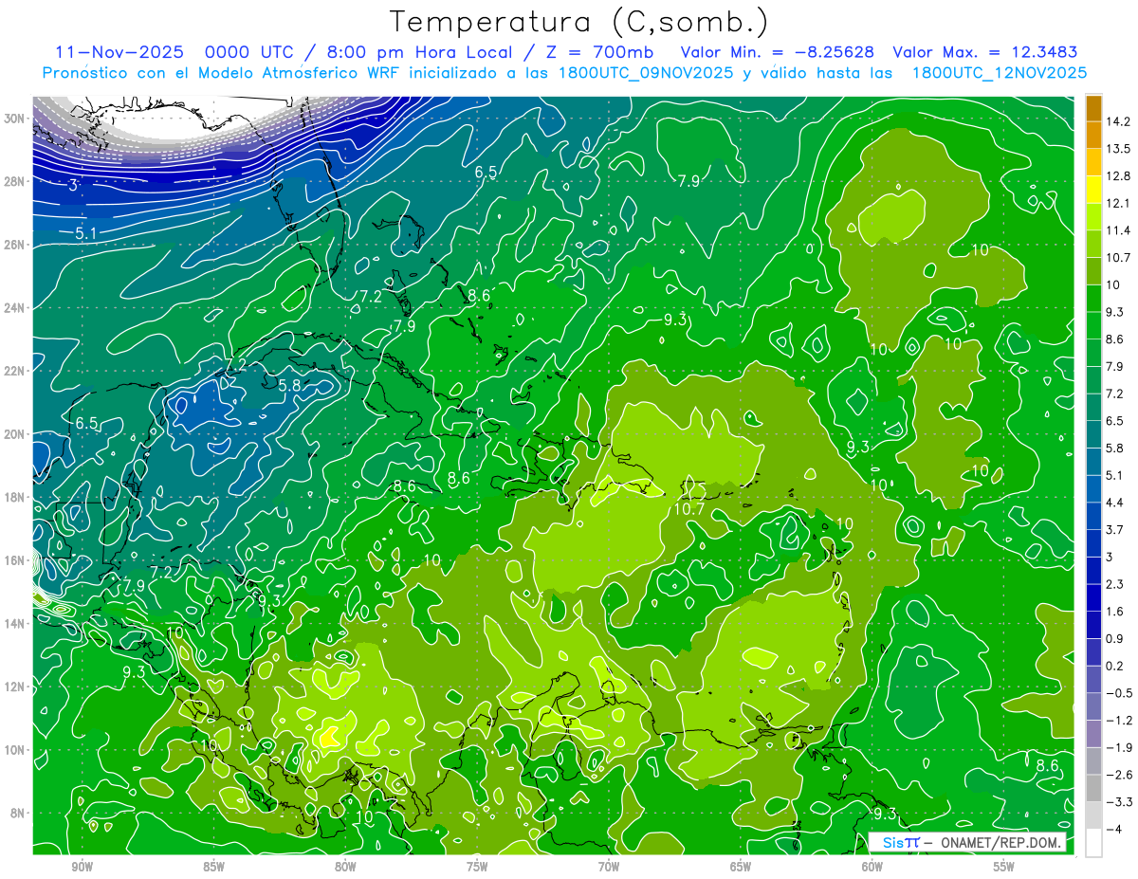Click the legend value '0.2'

tap(1115, 666)
